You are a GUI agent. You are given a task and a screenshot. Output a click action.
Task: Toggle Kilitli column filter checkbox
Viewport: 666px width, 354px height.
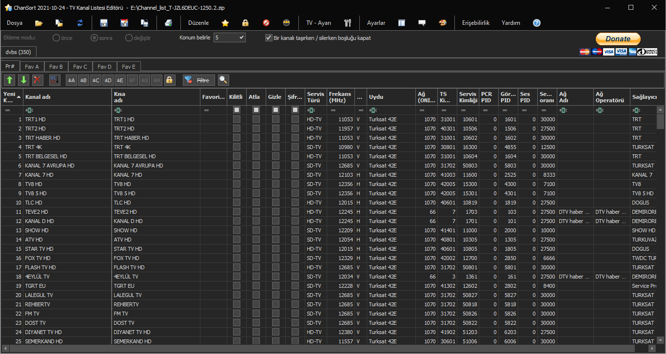[236, 110]
